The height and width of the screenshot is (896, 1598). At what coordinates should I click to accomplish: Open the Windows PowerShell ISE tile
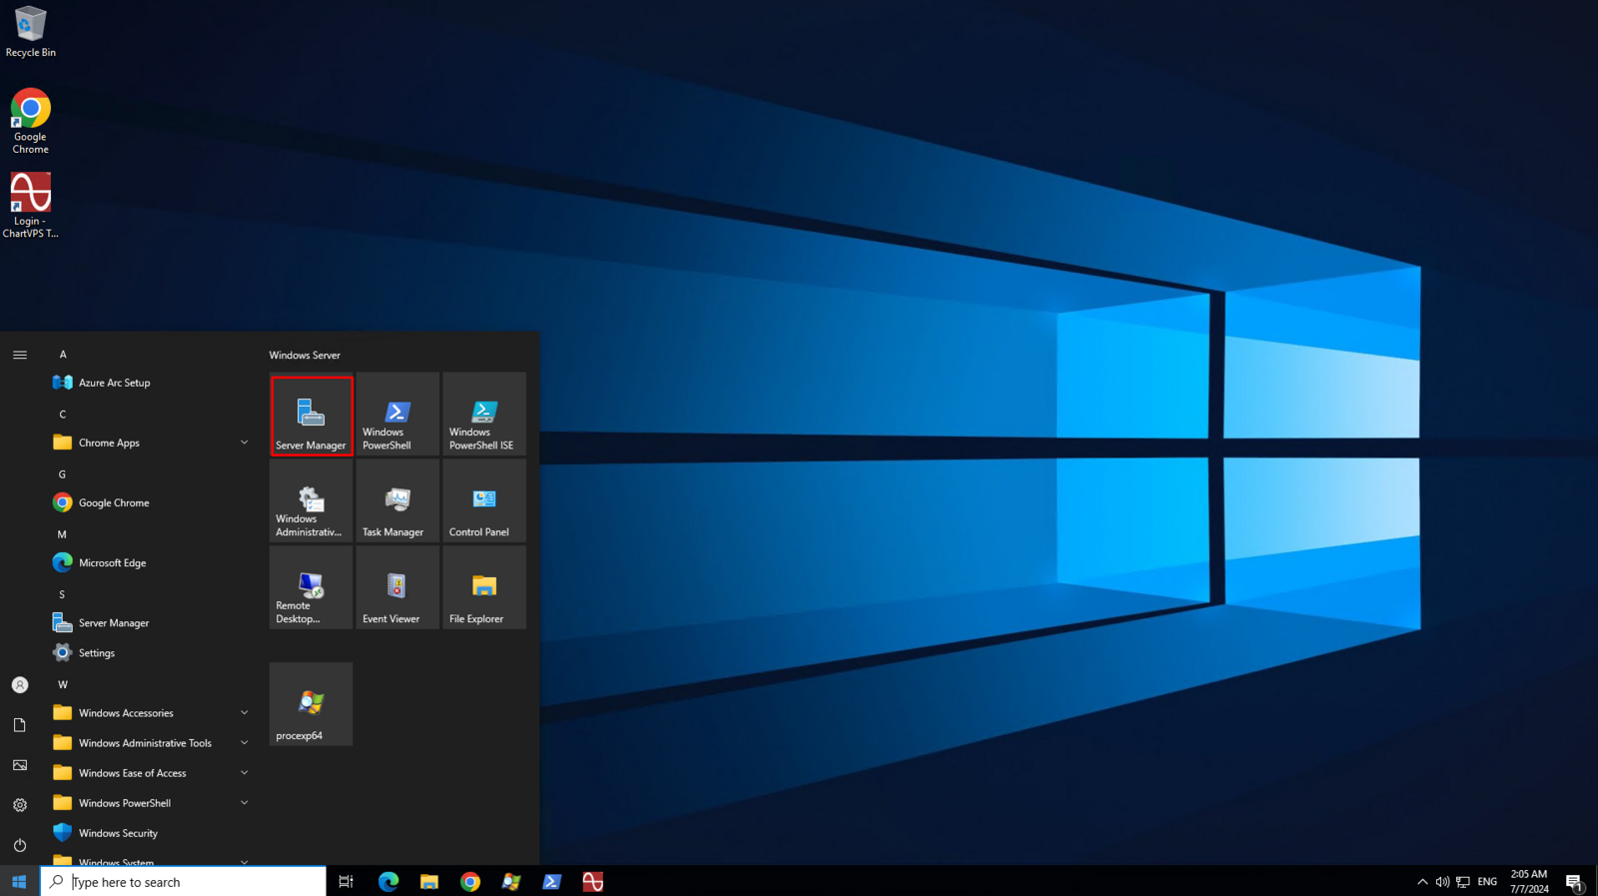point(484,415)
